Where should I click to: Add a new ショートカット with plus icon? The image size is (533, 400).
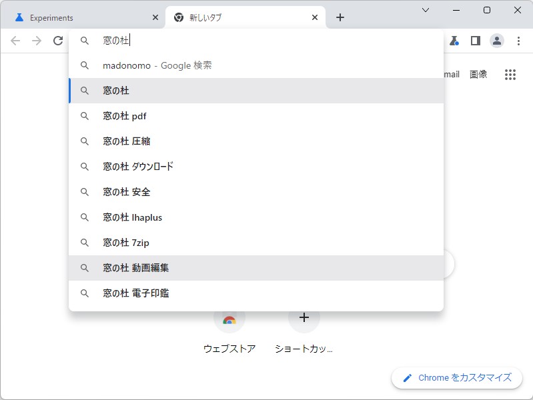point(304,318)
